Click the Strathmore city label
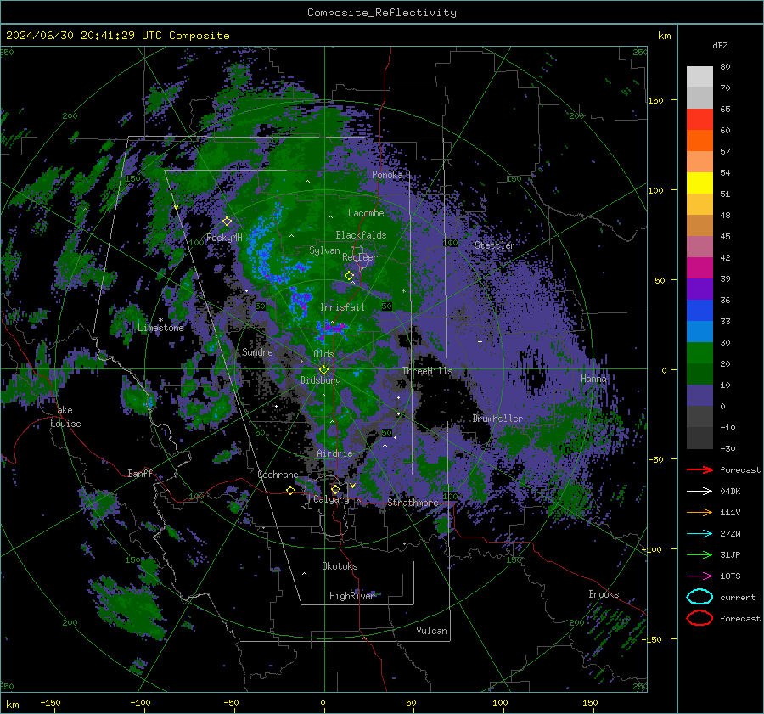The height and width of the screenshot is (714, 764). click(413, 503)
